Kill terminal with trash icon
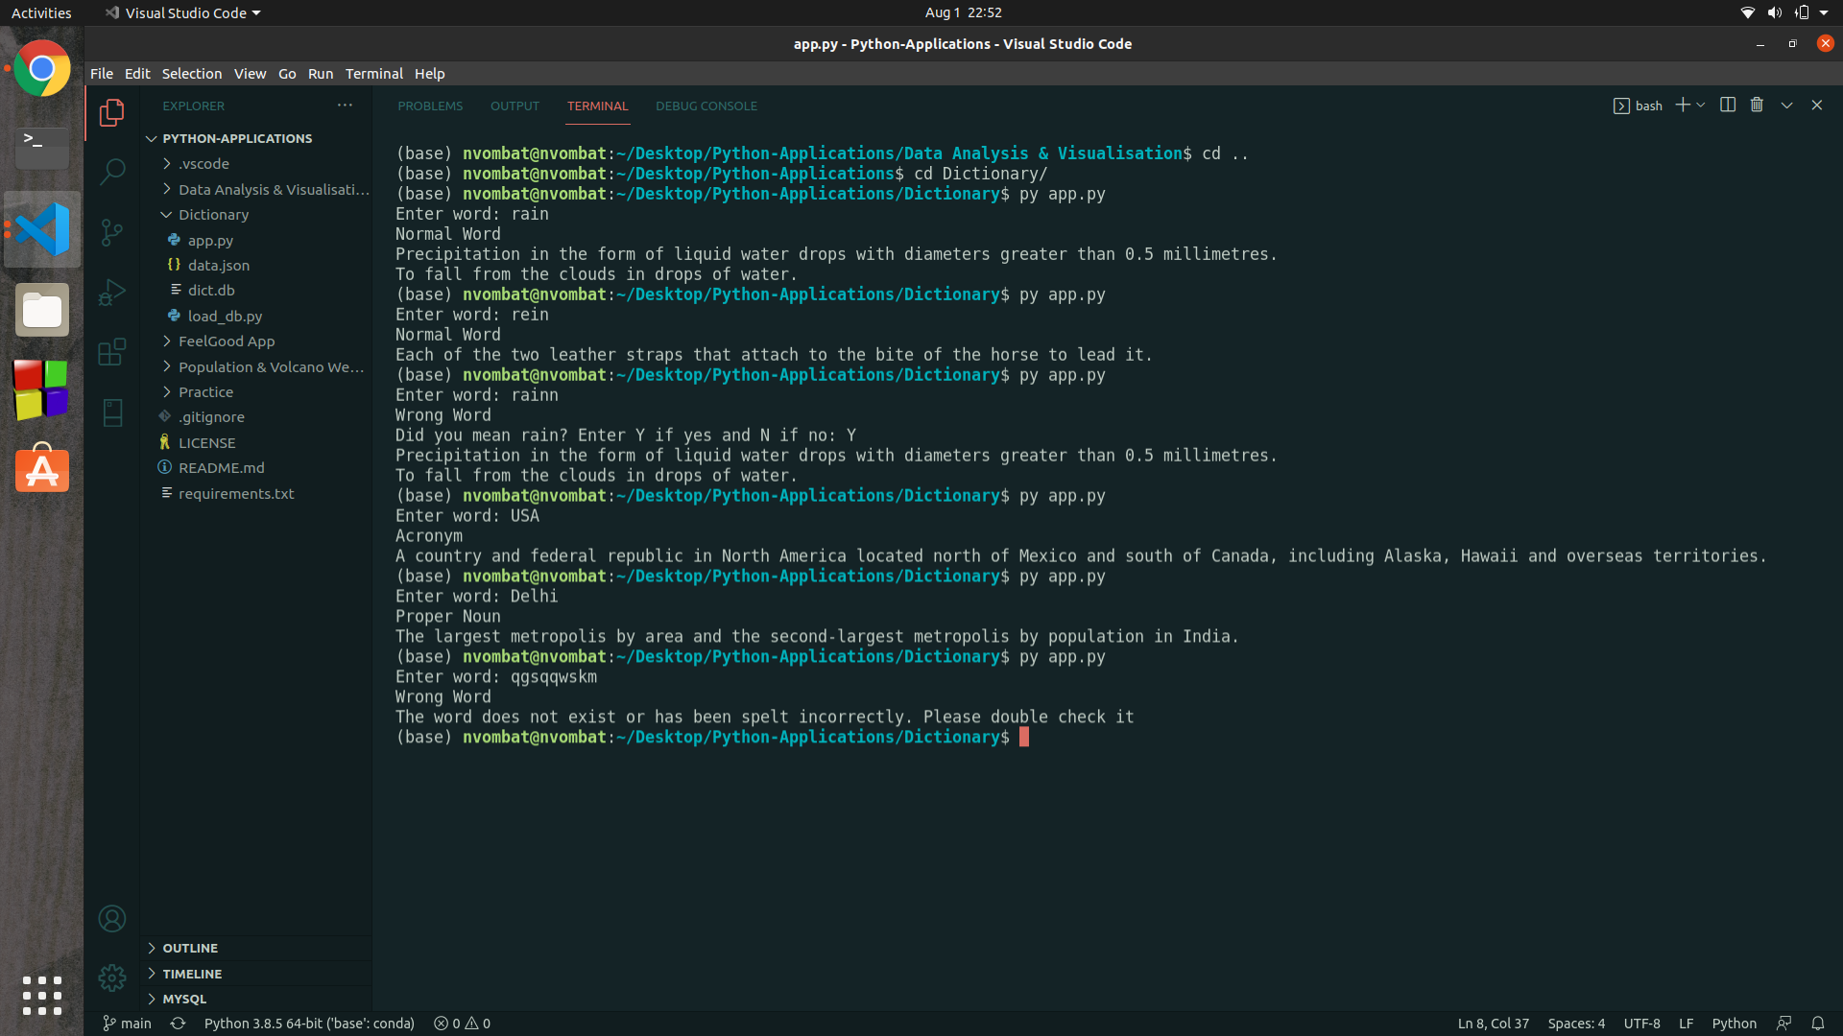 click(1757, 105)
